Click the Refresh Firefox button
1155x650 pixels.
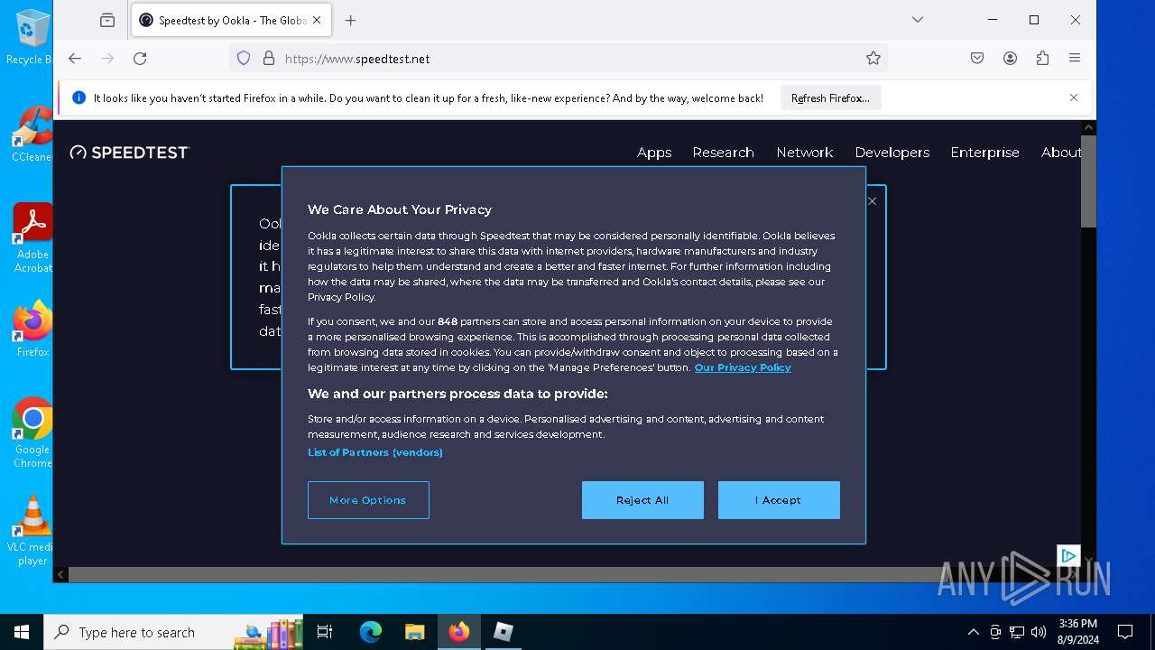point(830,97)
